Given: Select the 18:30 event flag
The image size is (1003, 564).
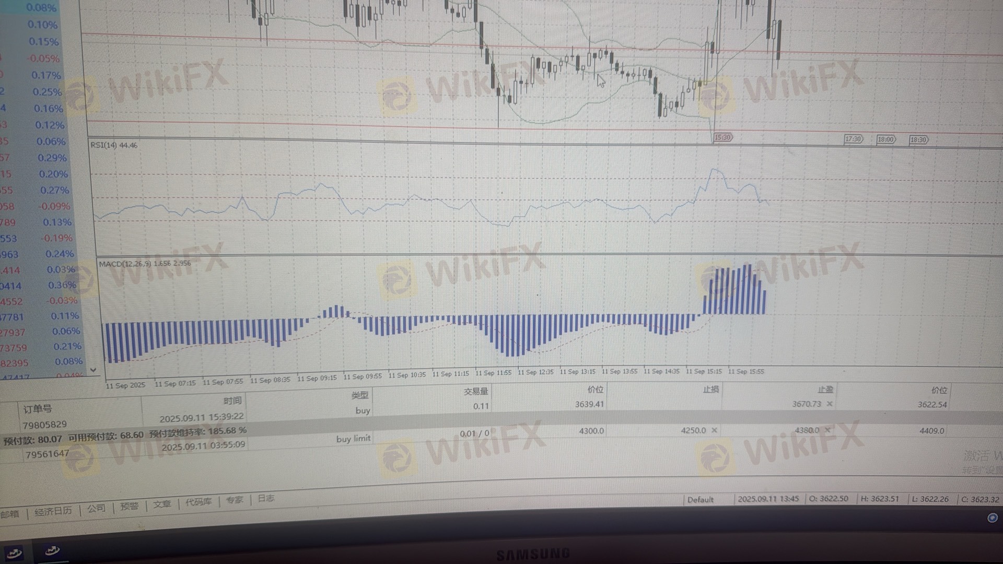Looking at the screenshot, I should (x=918, y=140).
